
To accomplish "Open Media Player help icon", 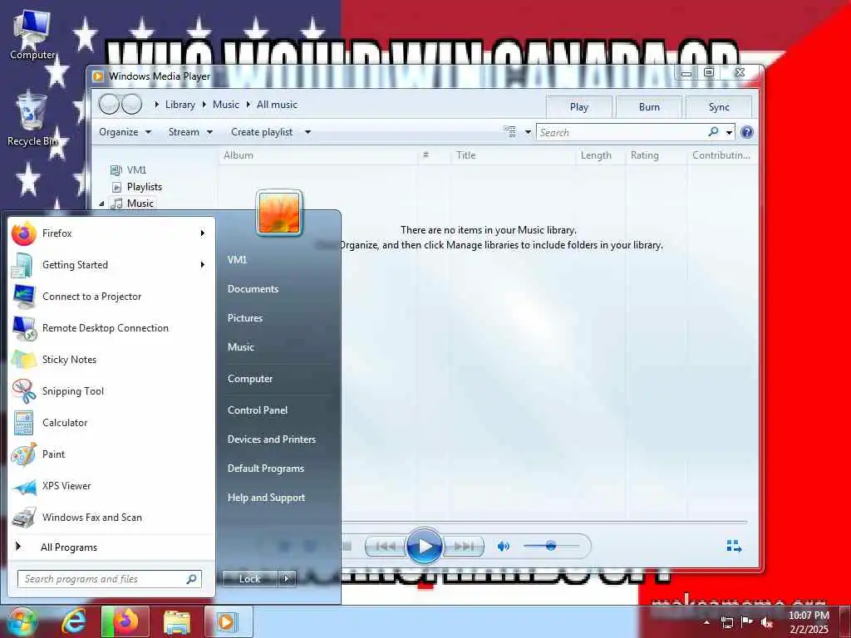I will pos(747,132).
